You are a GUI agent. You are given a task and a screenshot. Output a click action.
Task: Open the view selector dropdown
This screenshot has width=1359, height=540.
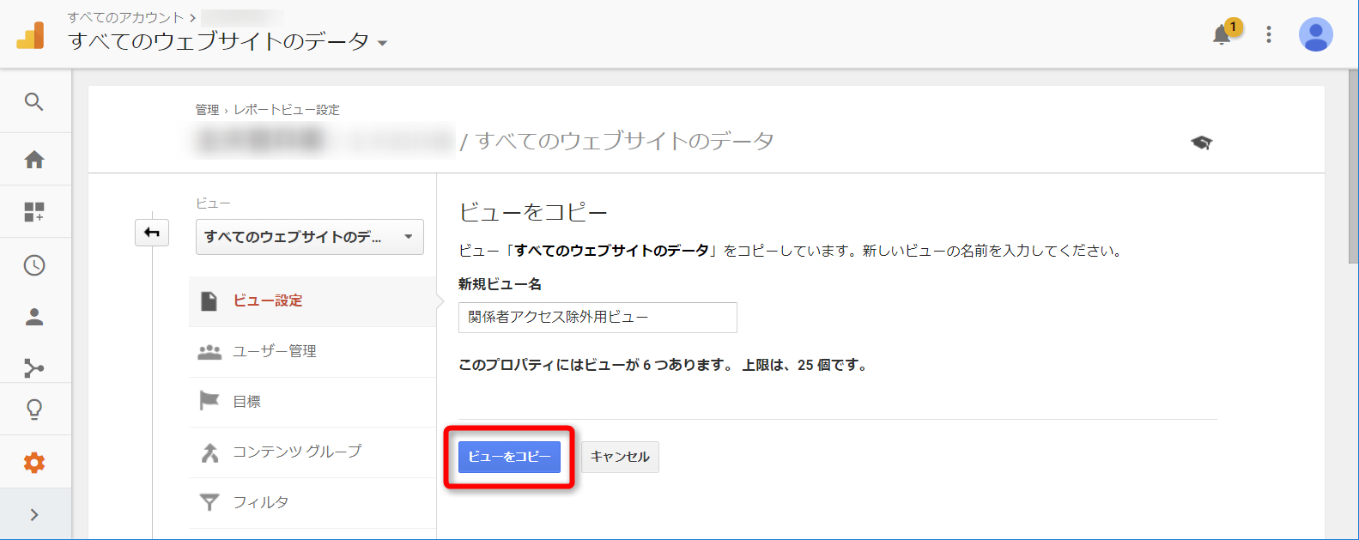pyautogui.click(x=309, y=237)
